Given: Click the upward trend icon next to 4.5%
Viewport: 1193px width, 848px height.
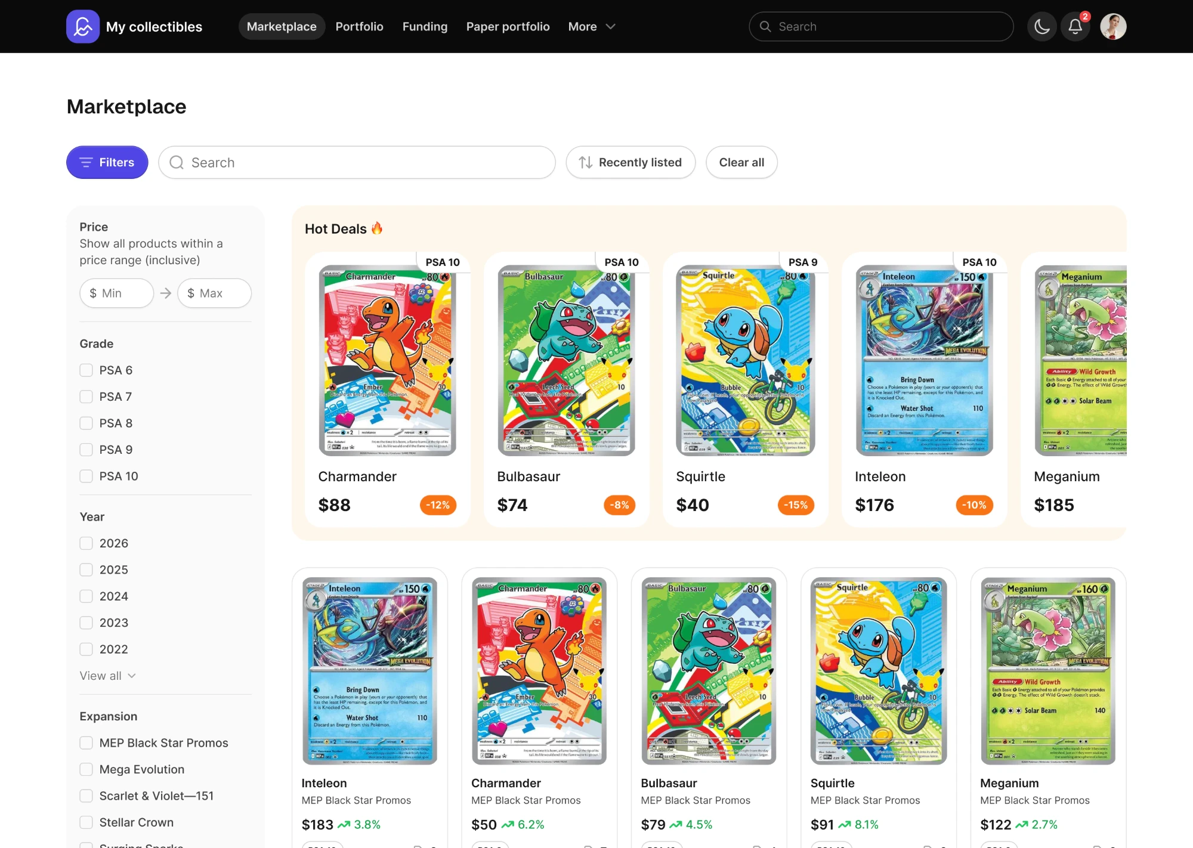Looking at the screenshot, I should click(676, 825).
